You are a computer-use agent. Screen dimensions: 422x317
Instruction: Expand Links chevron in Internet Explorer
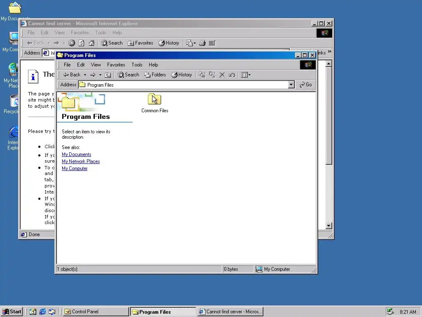tap(330, 52)
